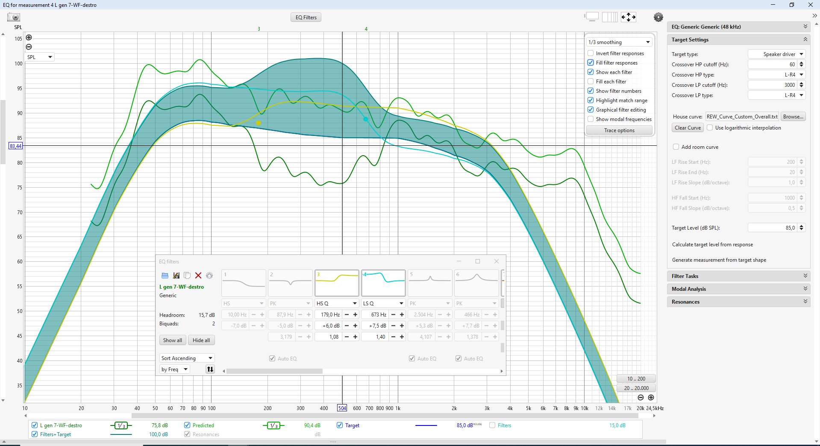Open Sort Ascending dropdown
Screen dimensions: 820x446
187,358
